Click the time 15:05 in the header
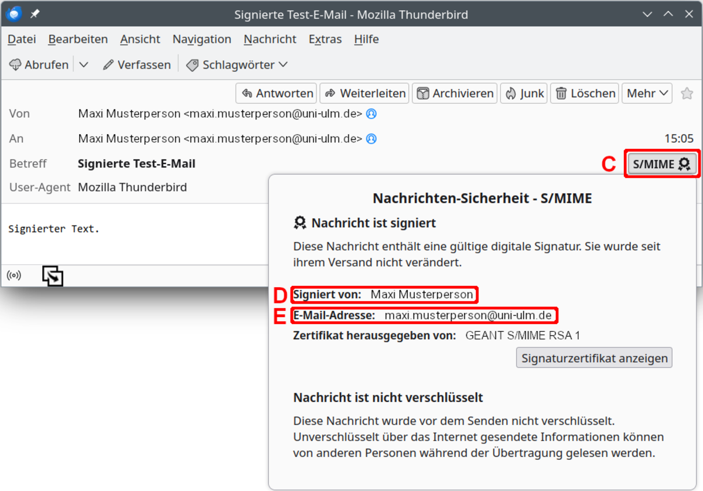 (679, 139)
